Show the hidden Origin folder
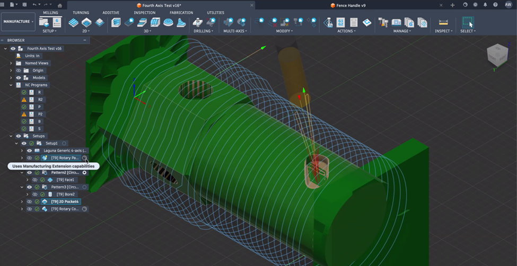Screen dimensions: 517x266 coord(19,70)
